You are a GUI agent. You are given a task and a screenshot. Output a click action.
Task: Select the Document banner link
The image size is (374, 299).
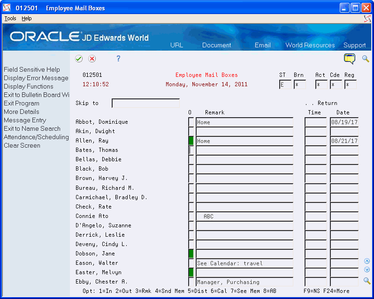217,45
